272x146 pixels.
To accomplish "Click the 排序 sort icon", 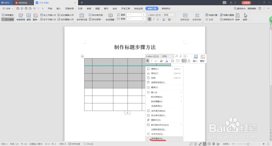I will (238, 17).
